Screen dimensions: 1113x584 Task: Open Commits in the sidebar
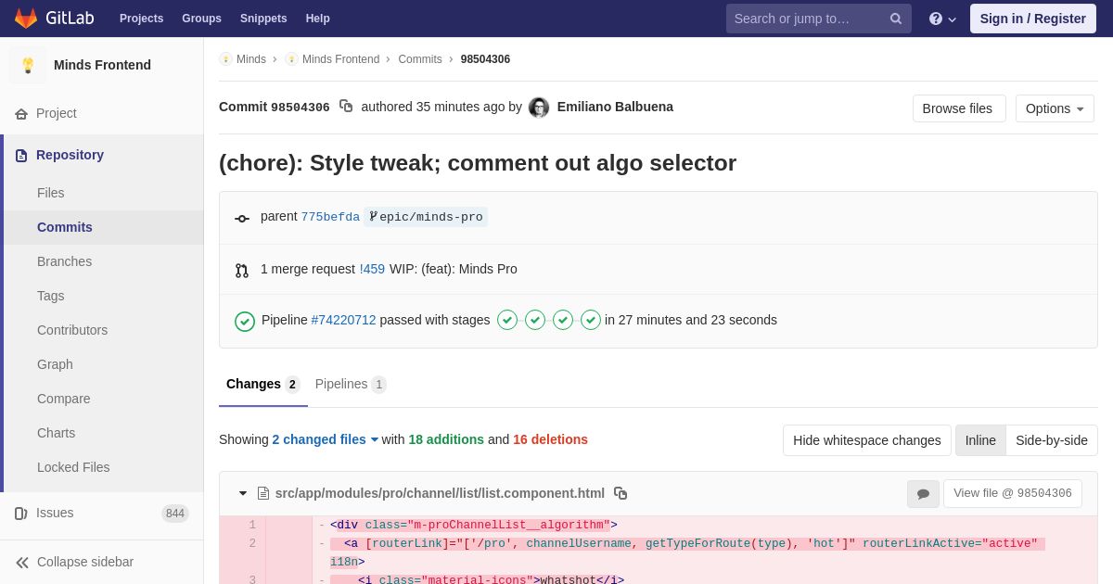[x=102, y=227]
